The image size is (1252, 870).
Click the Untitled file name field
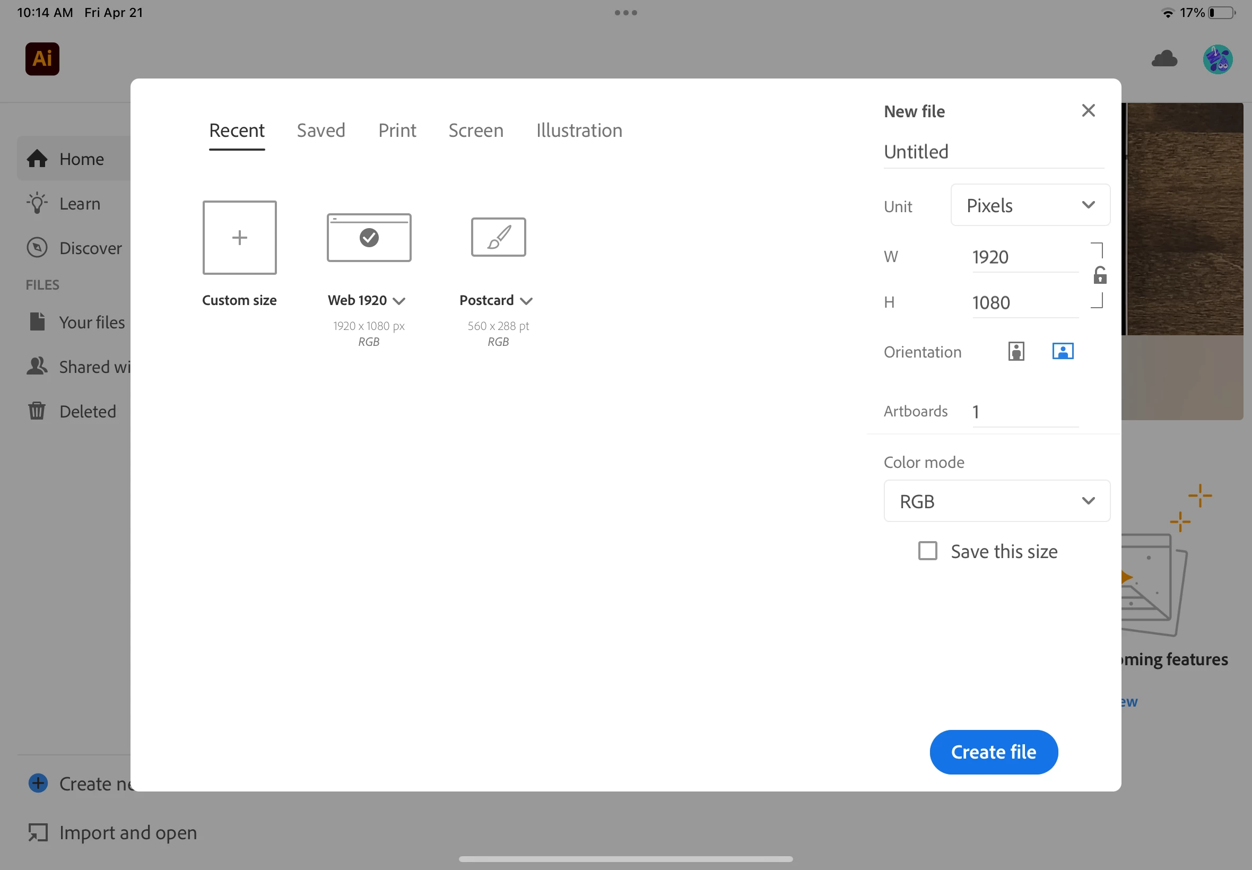[x=992, y=152]
